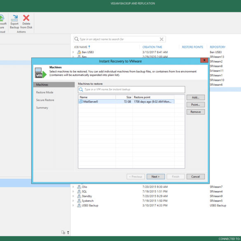The width and height of the screenshot is (241, 241).
Task: Click the small arrows overflow icon in navigation pane
Action: [68, 232]
